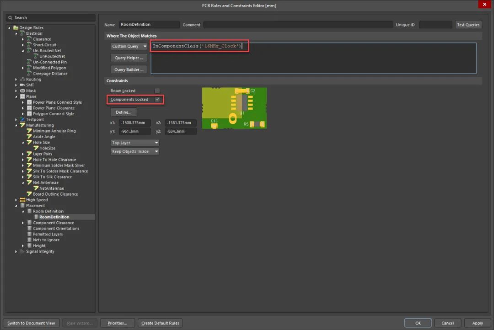Click the Unique ID field
Image resolution: width=494 pixels, height=330 pixels.
pyautogui.click(x=435, y=25)
